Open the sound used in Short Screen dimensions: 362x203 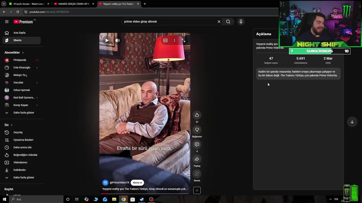coord(197,191)
